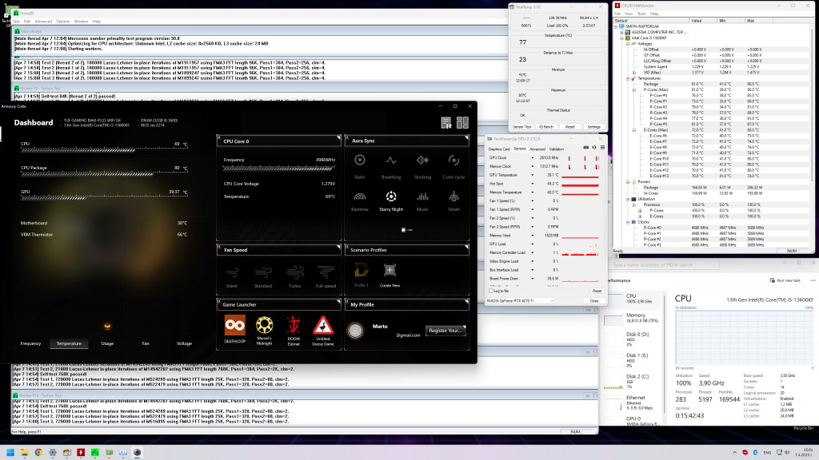The width and height of the screenshot is (819, 460).
Task: Open the Tools menu in HWMonitor
Action: click(640, 14)
